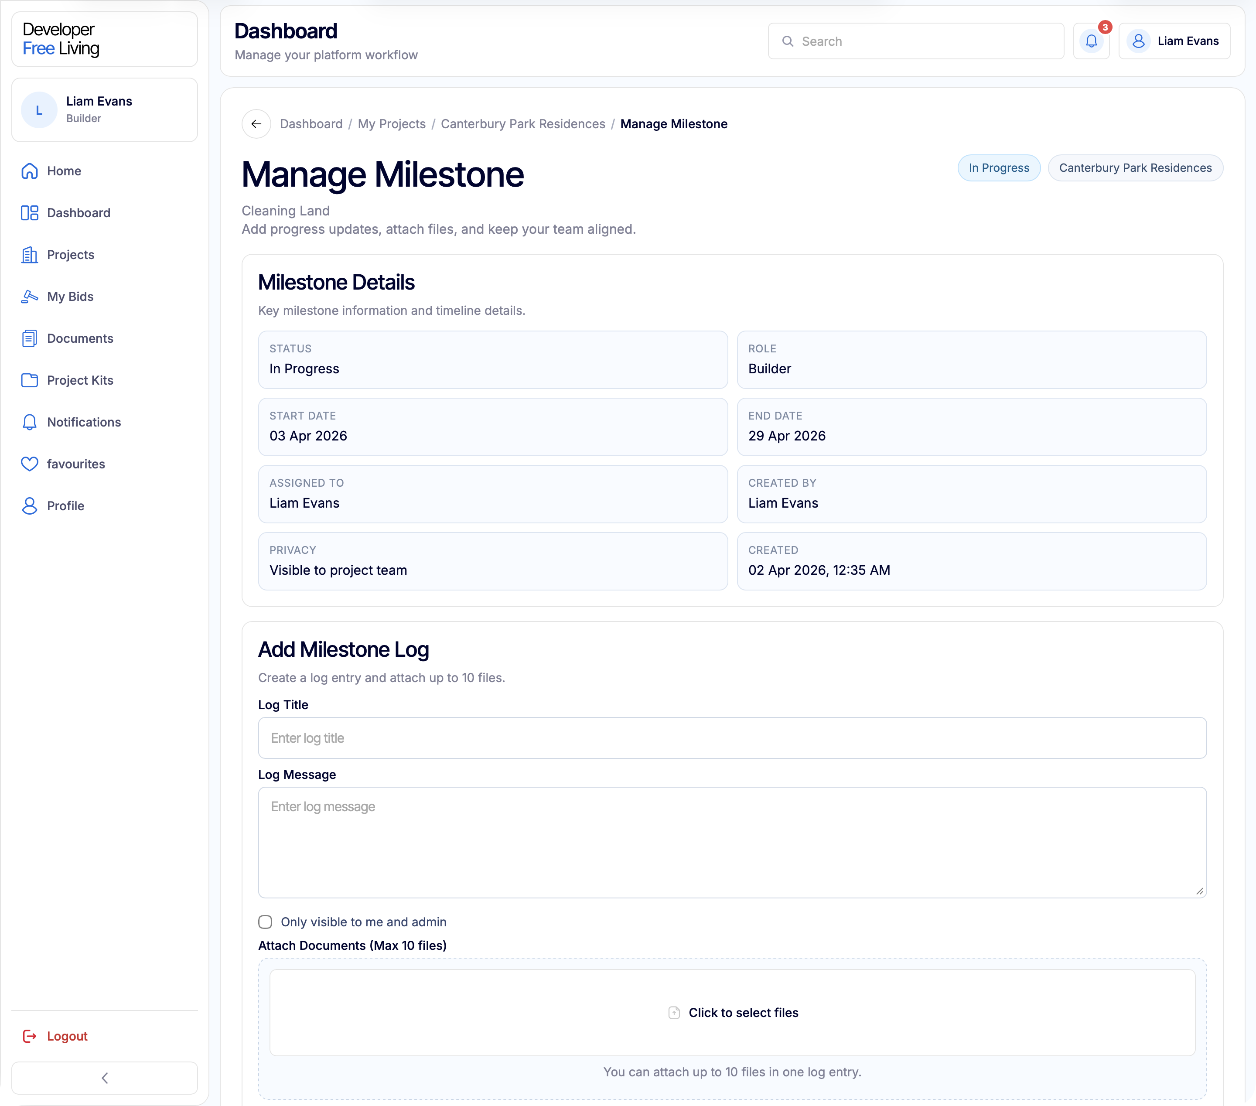The width and height of the screenshot is (1256, 1106).
Task: Focus the Log Title input field
Action: [733, 738]
